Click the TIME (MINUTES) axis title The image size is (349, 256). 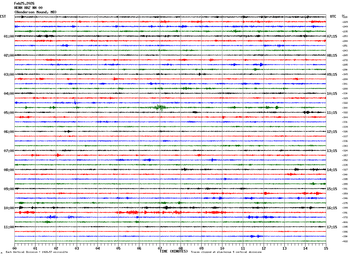(174, 251)
